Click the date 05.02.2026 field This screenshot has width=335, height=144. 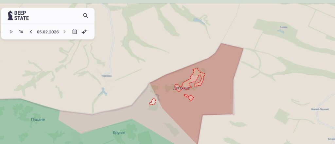[x=48, y=32]
